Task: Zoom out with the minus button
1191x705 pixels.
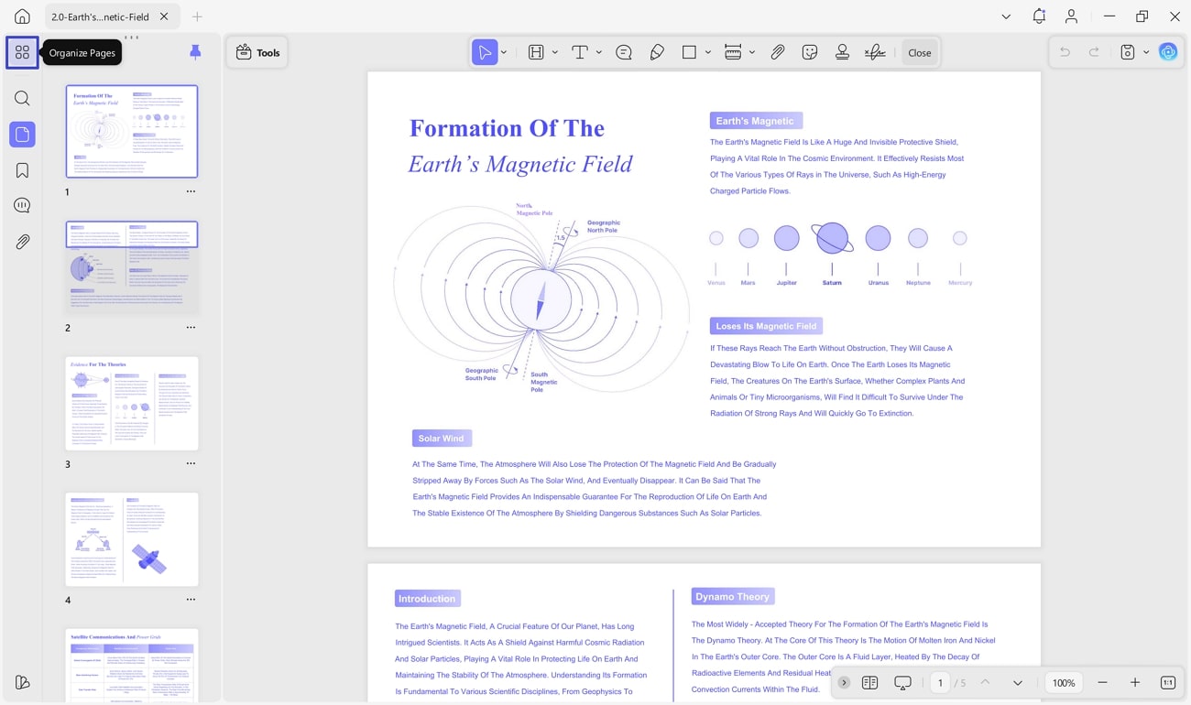Action: (1102, 683)
